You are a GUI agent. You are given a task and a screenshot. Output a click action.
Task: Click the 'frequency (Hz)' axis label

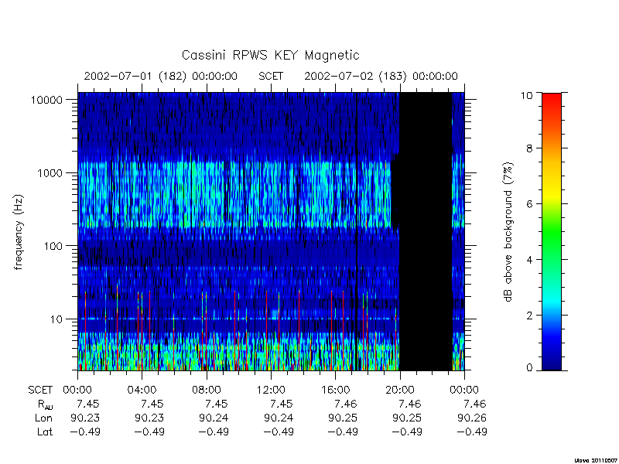point(18,233)
